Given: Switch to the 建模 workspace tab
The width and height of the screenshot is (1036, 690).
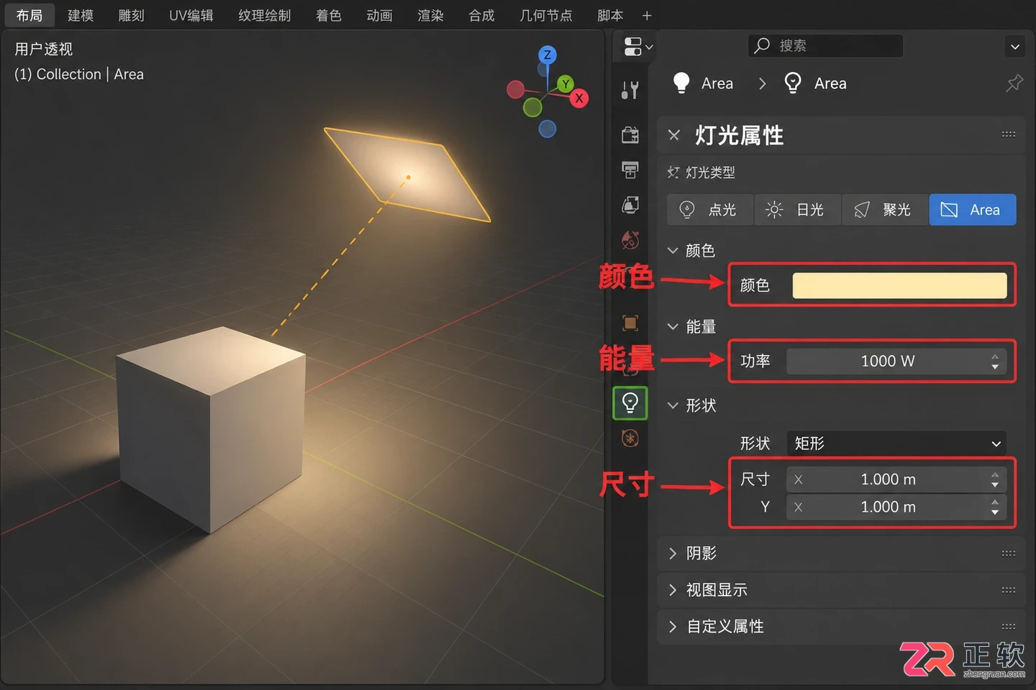Looking at the screenshot, I should pyautogui.click(x=81, y=16).
